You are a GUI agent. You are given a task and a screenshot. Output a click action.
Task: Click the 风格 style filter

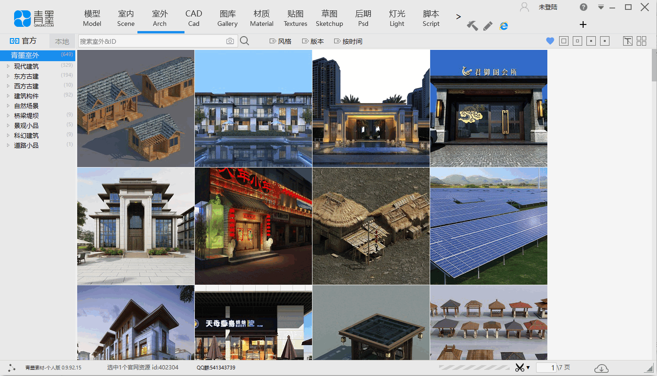click(280, 41)
